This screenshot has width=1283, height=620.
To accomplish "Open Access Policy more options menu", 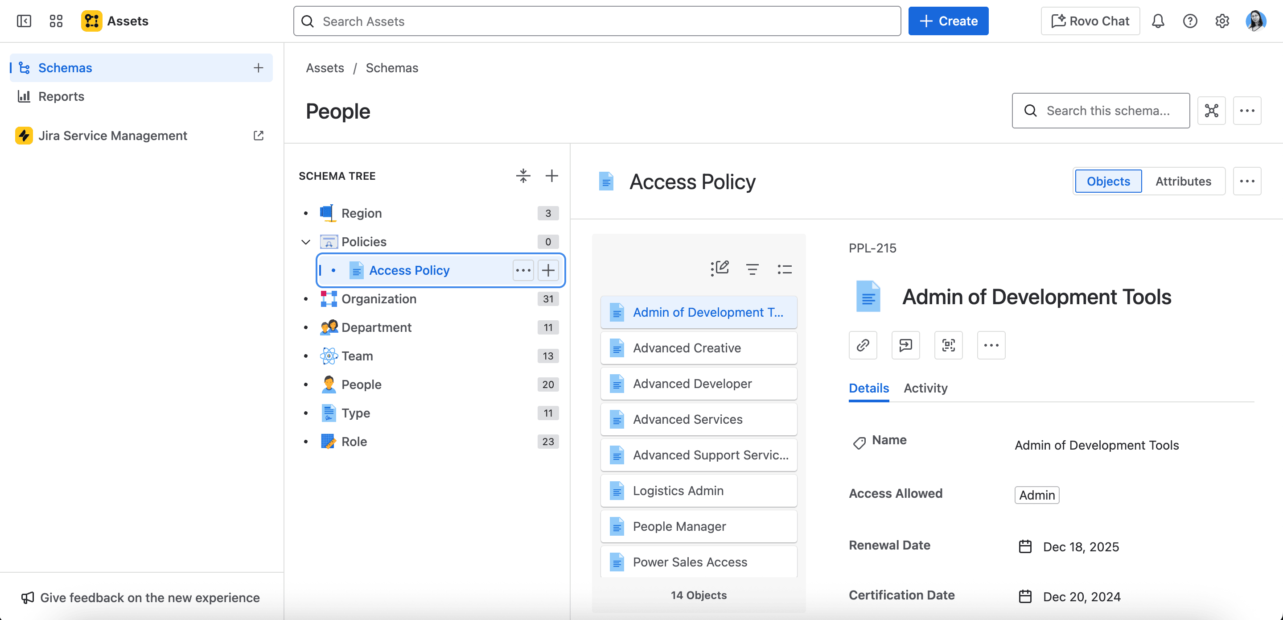I will (x=523, y=270).
